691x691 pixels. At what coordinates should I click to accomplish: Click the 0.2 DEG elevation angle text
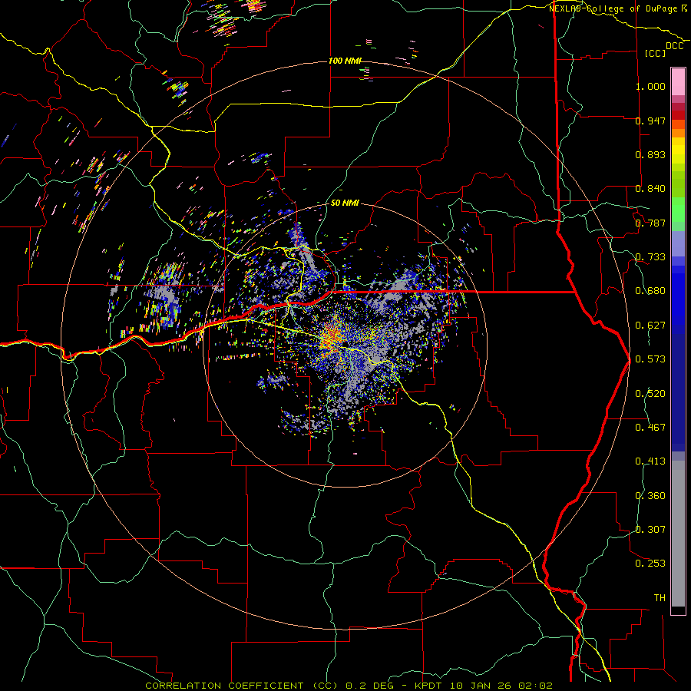(x=369, y=686)
